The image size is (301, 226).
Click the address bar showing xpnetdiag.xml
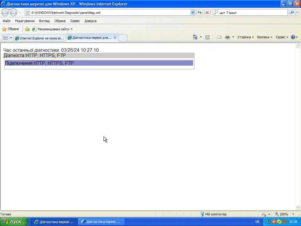108,13
